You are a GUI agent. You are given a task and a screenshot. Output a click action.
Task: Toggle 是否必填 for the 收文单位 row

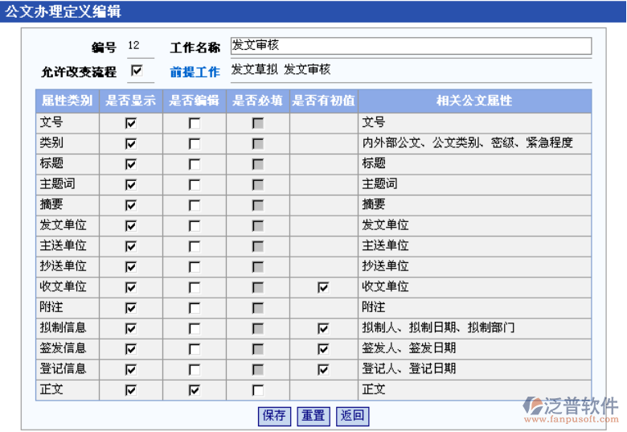pos(258,288)
